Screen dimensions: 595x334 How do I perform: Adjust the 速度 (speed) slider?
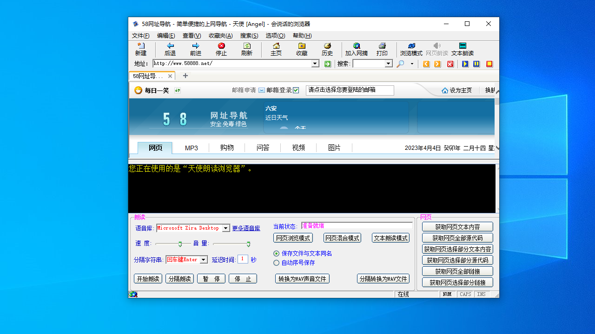pos(179,243)
